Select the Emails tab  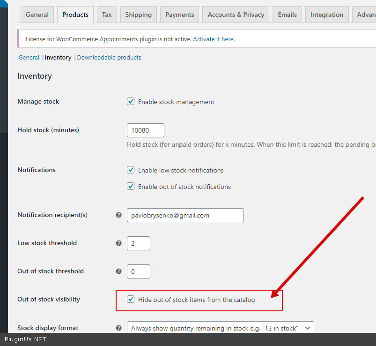coord(287,15)
